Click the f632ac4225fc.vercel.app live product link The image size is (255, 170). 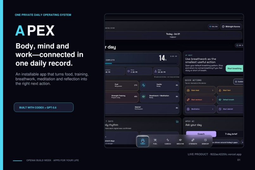tap(226, 154)
